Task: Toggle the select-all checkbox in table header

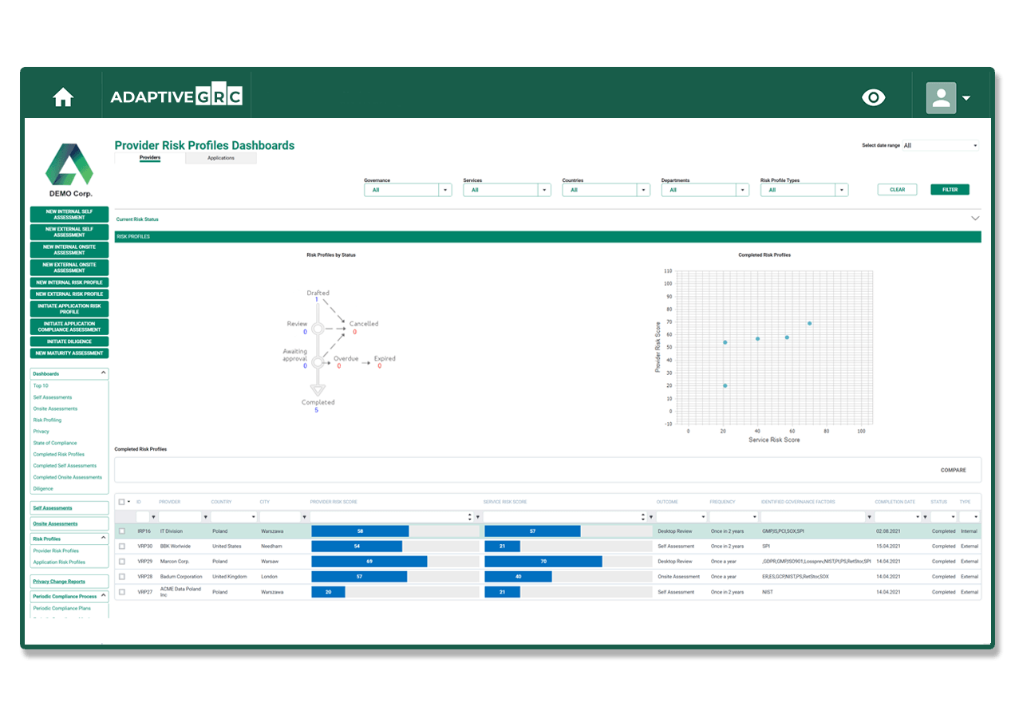Action: tap(121, 502)
